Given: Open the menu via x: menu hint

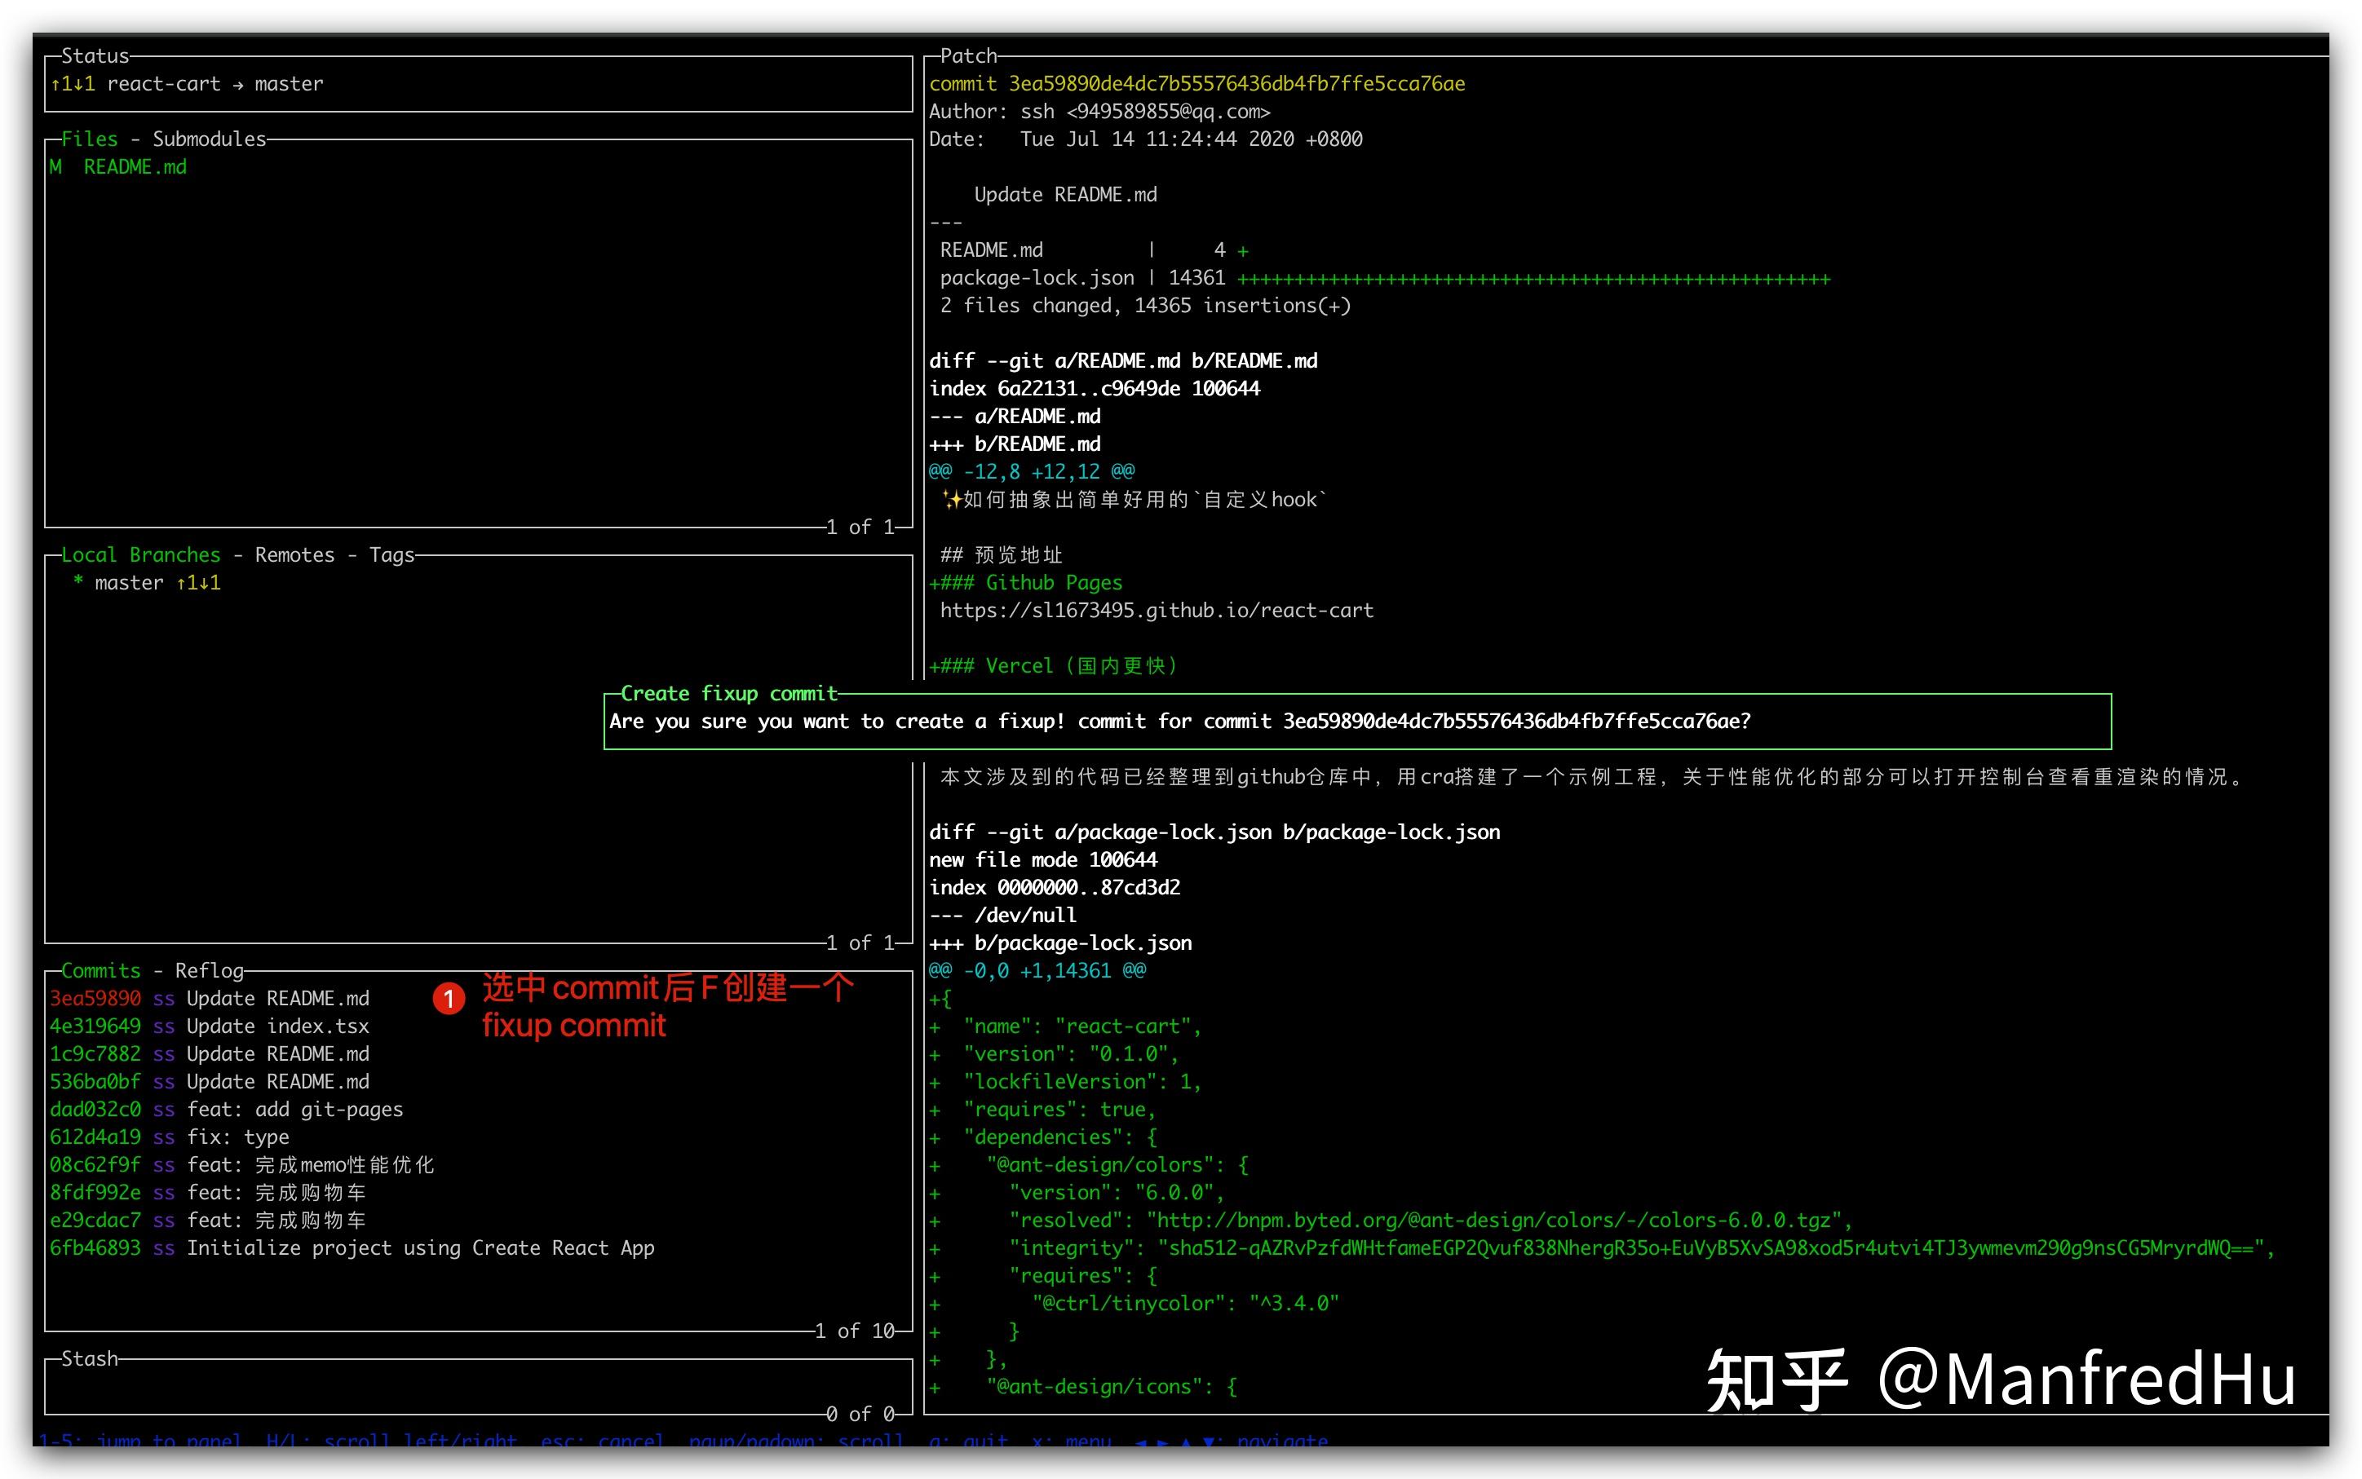Looking at the screenshot, I should 1073,1440.
